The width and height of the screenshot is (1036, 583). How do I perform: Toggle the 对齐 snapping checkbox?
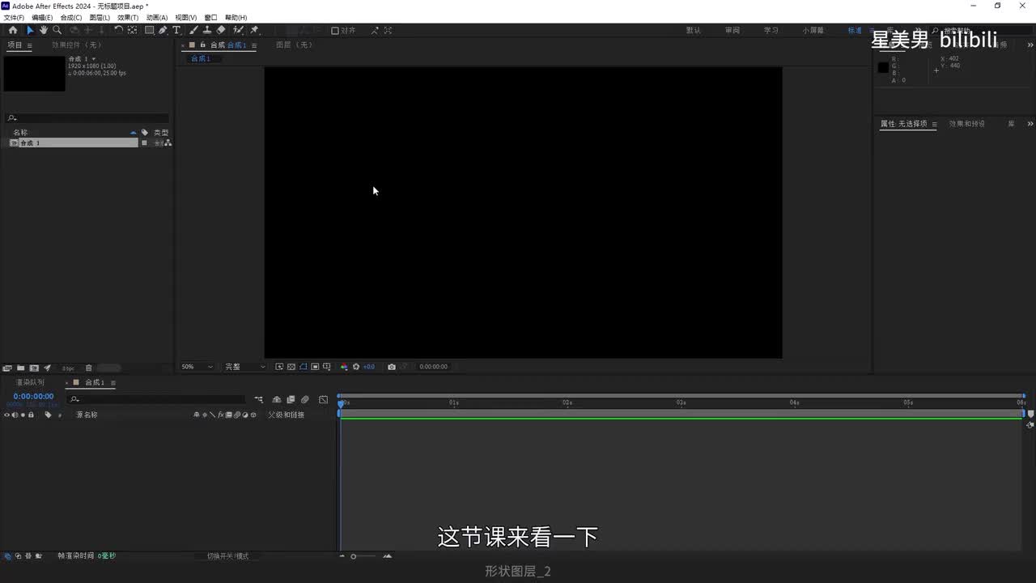(x=335, y=30)
